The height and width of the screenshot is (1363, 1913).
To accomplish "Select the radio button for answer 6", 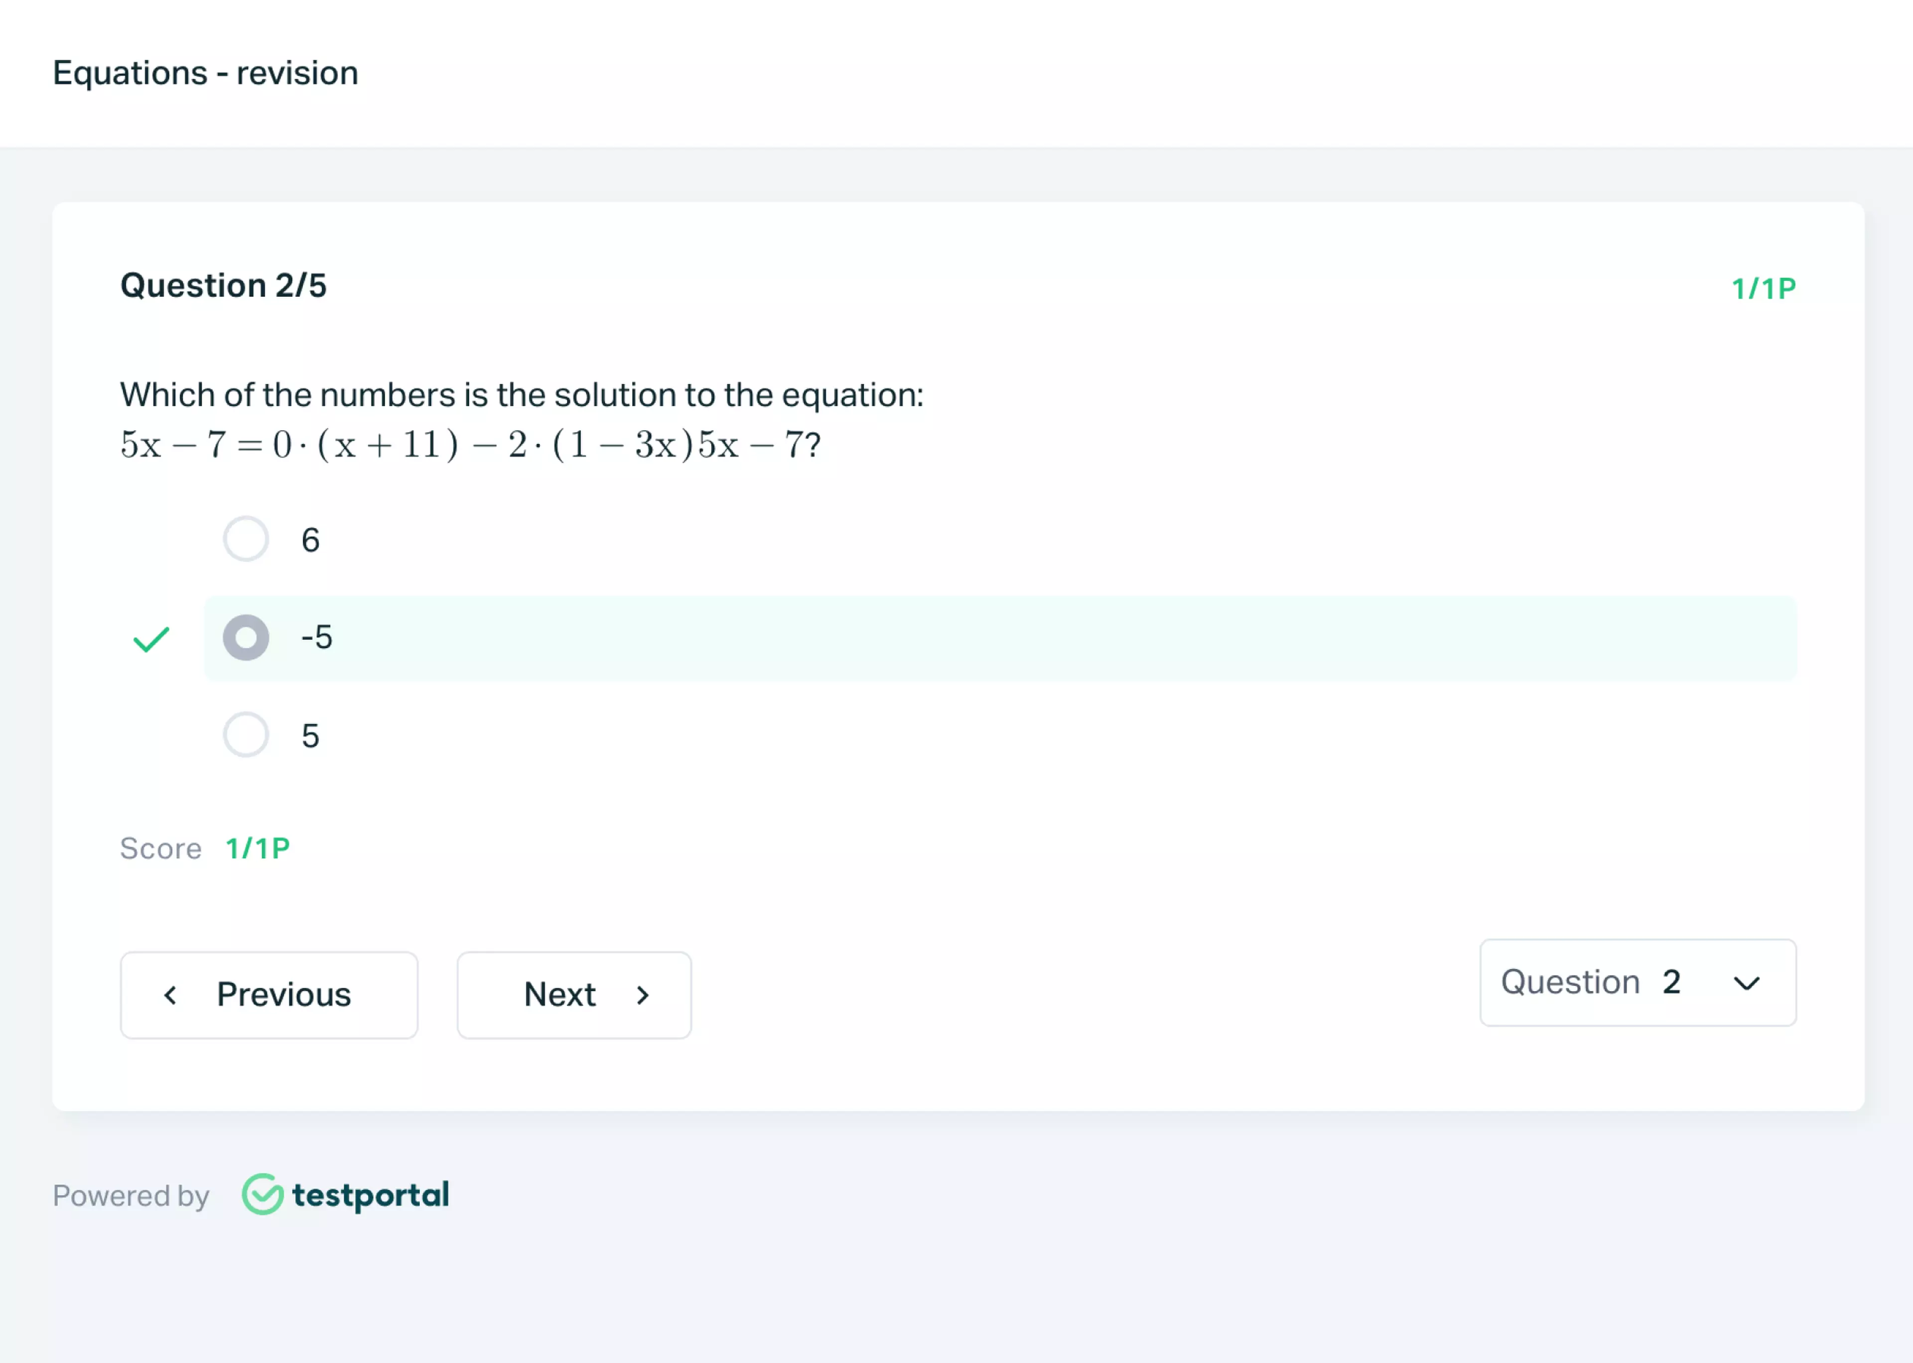I will tap(244, 538).
